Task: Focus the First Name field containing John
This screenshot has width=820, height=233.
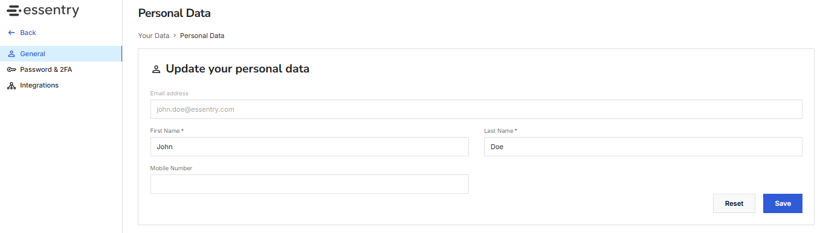Action: coord(309,147)
